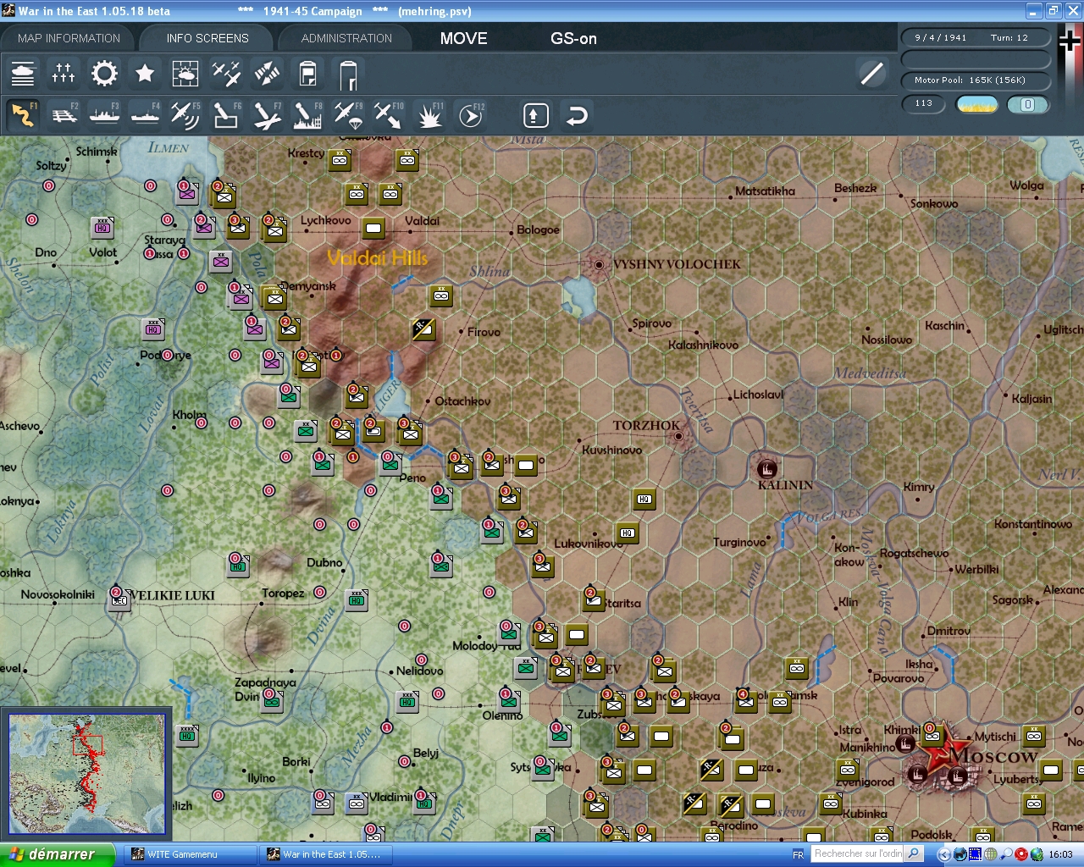
Task: Open the air doctrine planes icon
Action: (x=226, y=75)
